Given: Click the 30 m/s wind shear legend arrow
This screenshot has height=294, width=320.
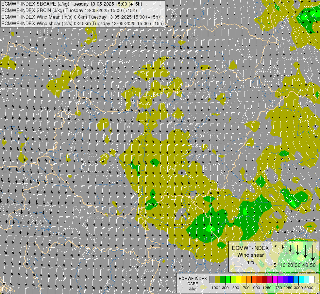Looking at the screenshot, I should tap(298, 250).
